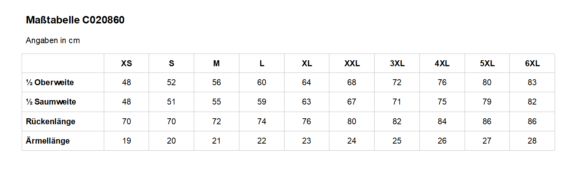Select the Rückenlänge row label

[x=50, y=122]
